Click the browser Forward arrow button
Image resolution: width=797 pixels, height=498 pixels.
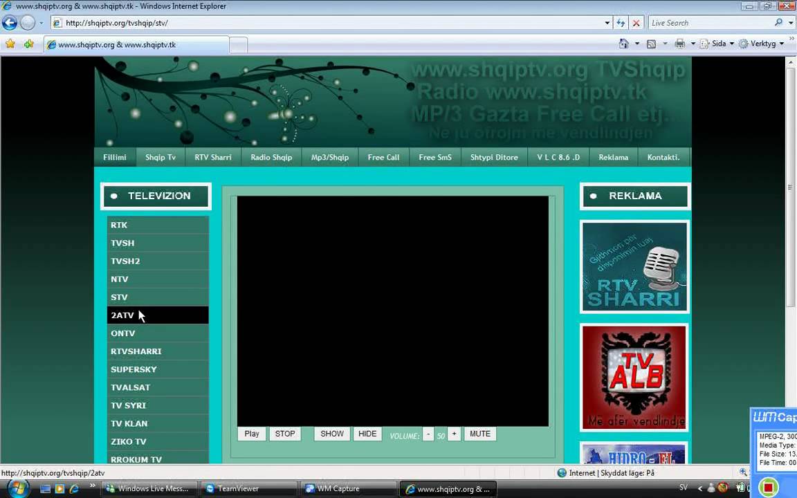pos(28,23)
